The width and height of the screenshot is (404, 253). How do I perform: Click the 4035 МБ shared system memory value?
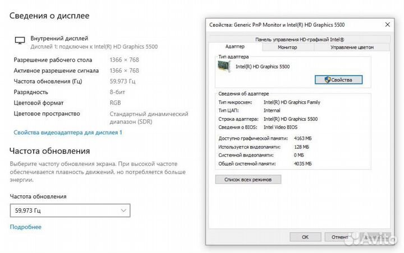(x=303, y=164)
